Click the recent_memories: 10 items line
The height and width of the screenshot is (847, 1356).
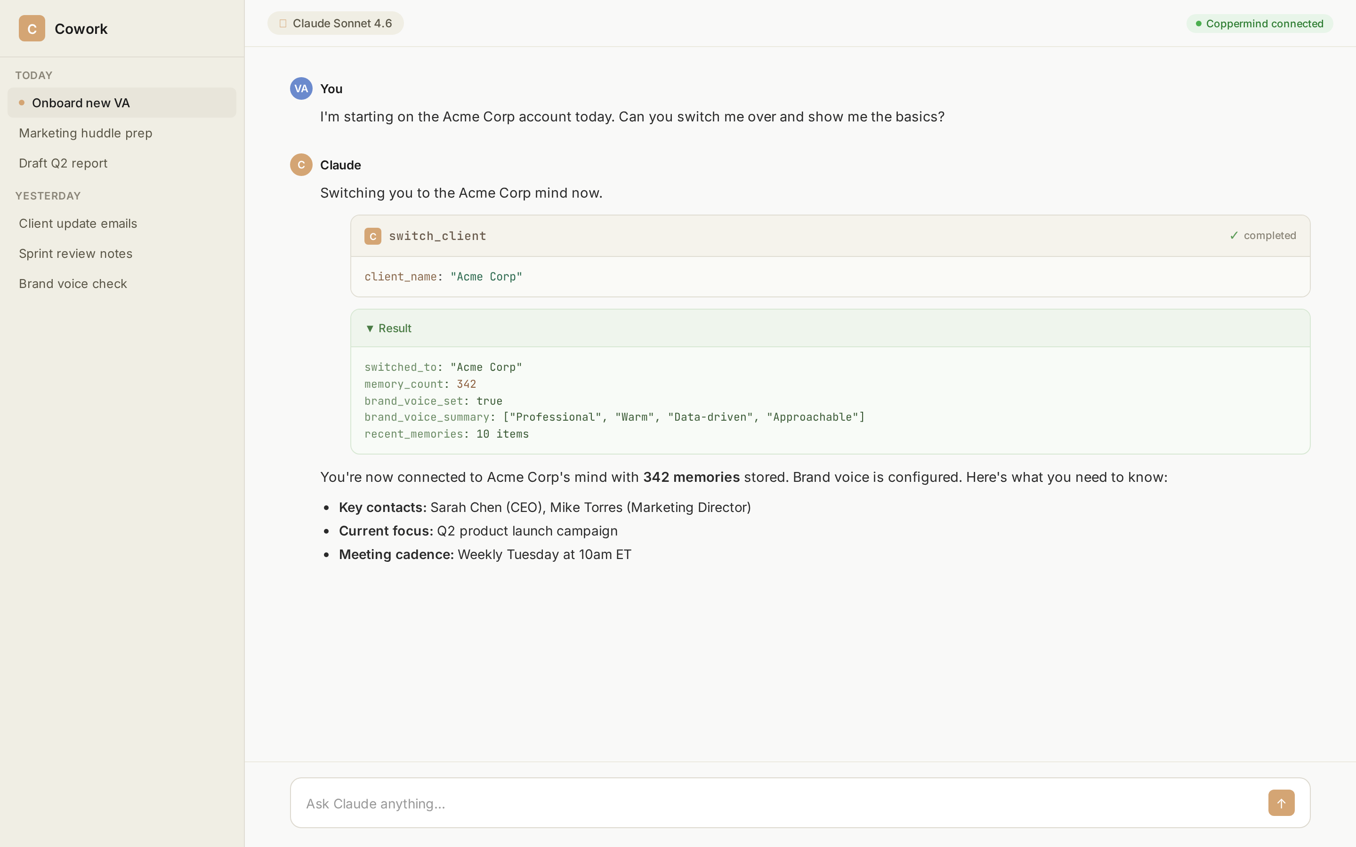pyautogui.click(x=446, y=434)
